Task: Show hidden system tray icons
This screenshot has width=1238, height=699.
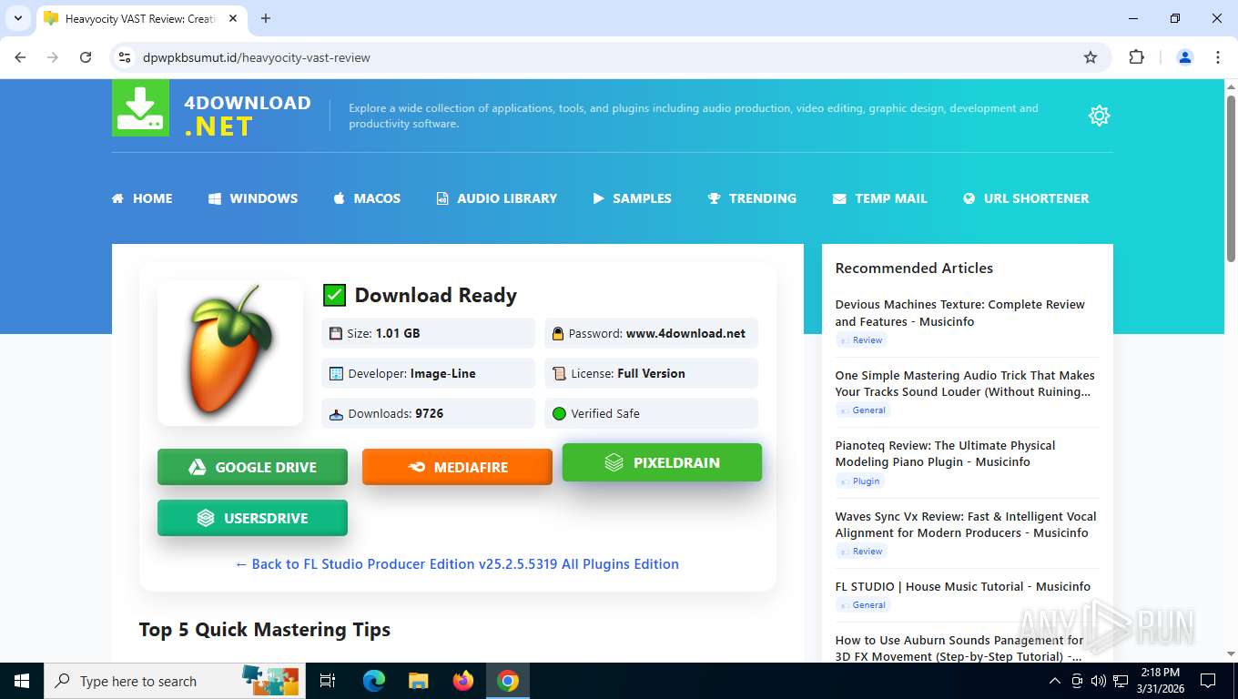Action: (x=1055, y=681)
